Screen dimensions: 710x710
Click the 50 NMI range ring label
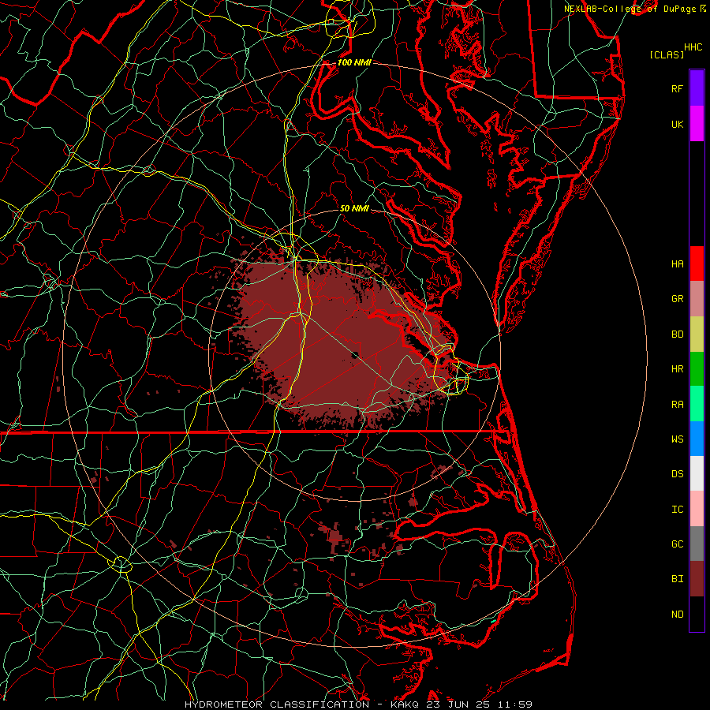[354, 208]
